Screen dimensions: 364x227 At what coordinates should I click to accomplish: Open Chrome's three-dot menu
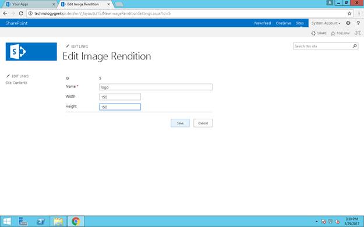(359, 13)
